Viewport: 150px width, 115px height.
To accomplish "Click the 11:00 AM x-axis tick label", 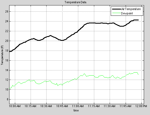I will pyautogui.click(x=78, y=106).
